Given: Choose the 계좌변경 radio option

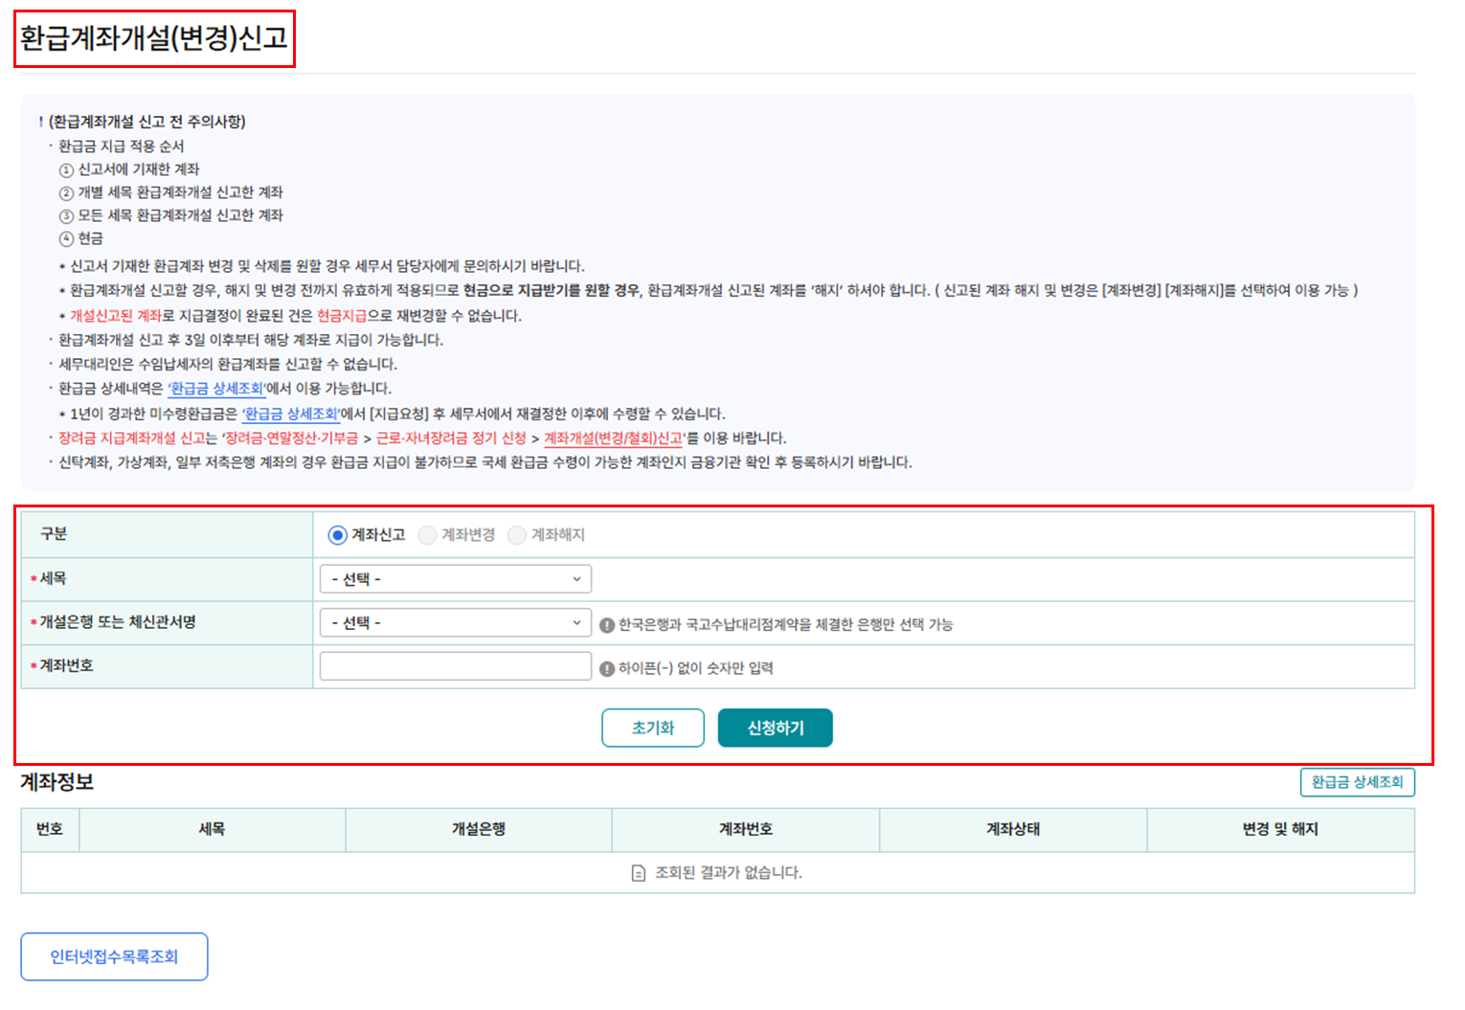Looking at the screenshot, I should point(428,535).
